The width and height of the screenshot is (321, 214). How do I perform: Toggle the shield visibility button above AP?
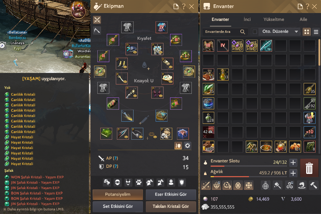tap(178, 145)
